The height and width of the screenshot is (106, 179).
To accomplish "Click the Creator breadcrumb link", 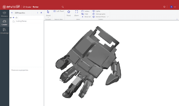I will pyautogui.click(x=28, y=7).
